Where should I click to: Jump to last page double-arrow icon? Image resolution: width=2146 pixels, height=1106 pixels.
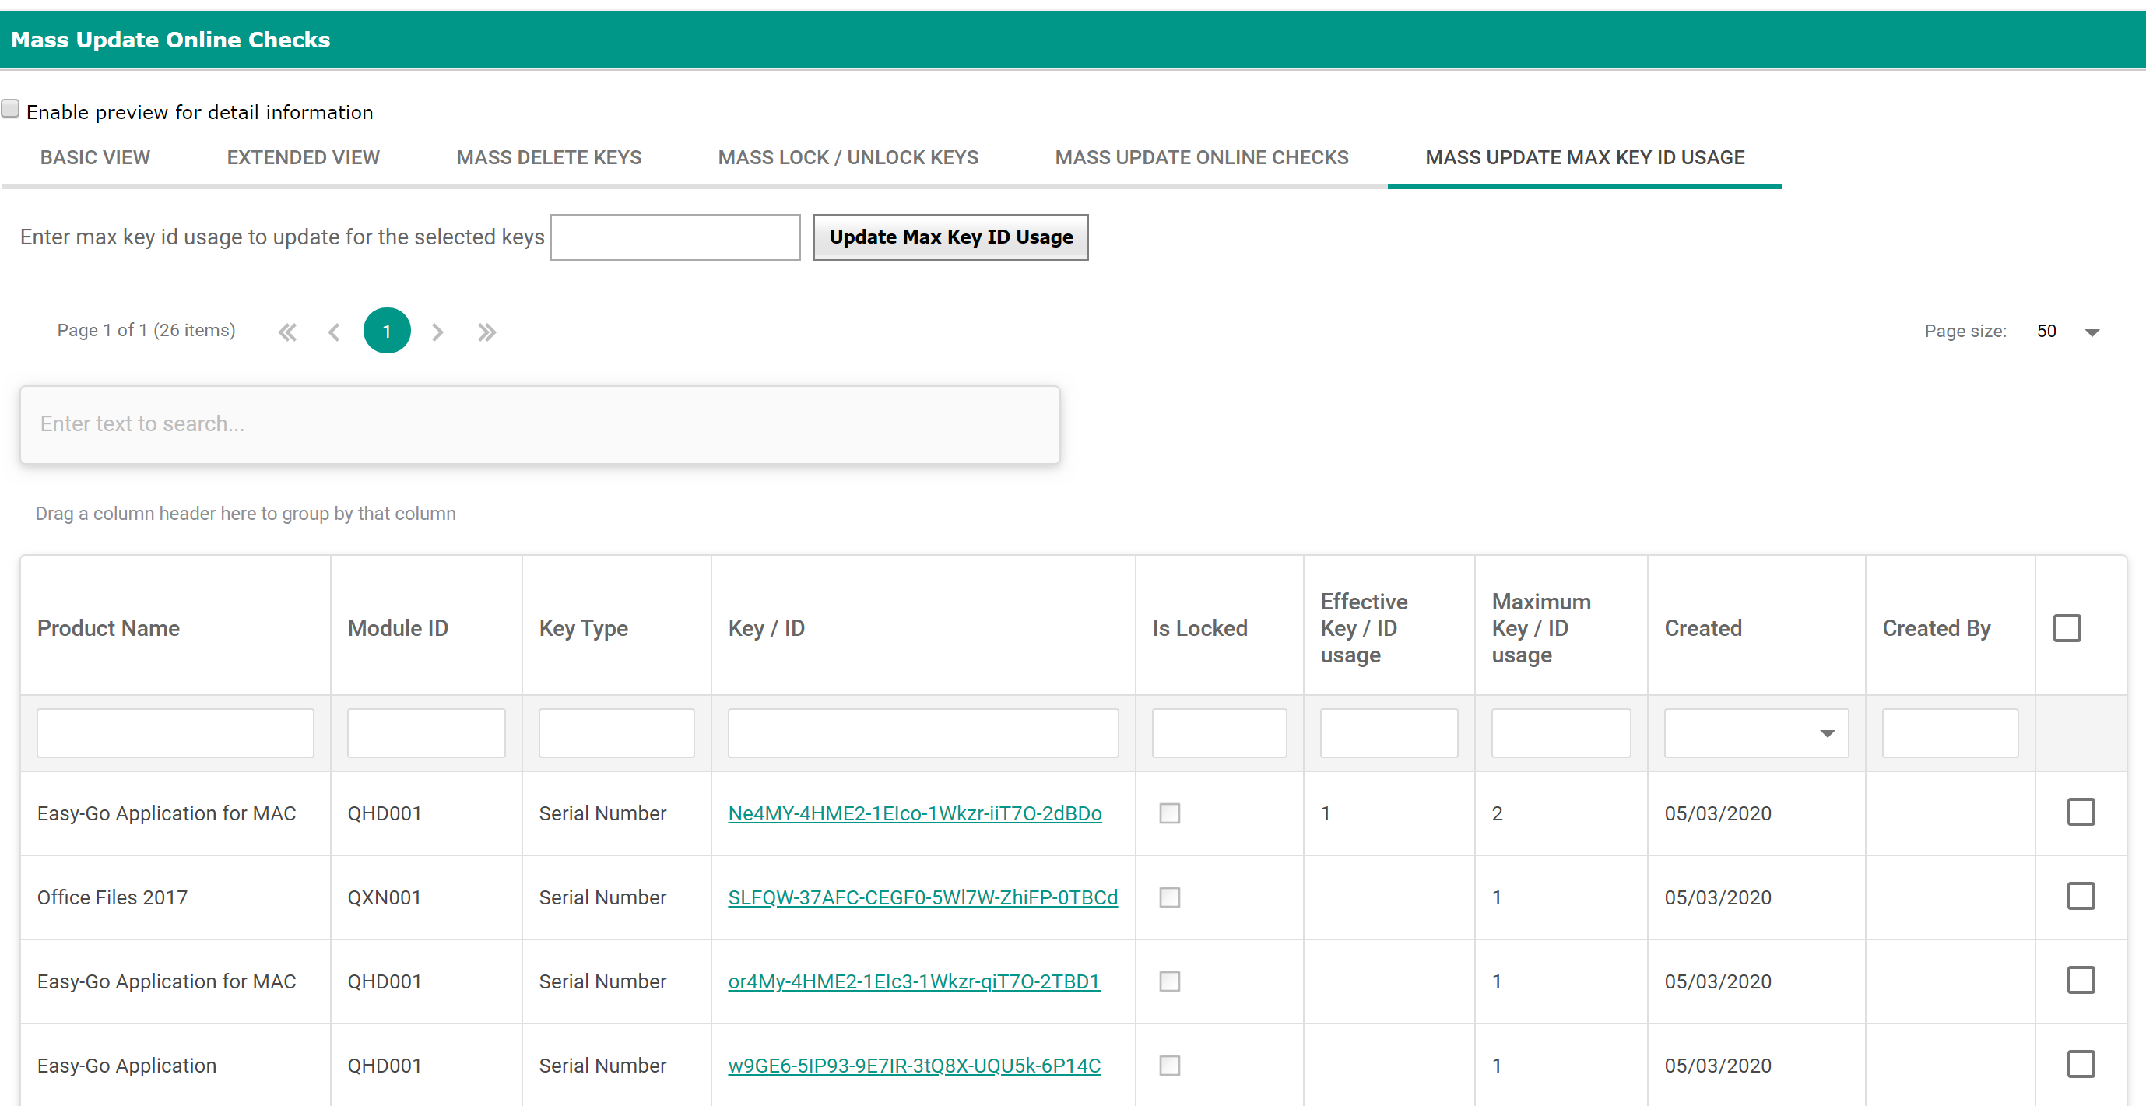[x=486, y=332]
